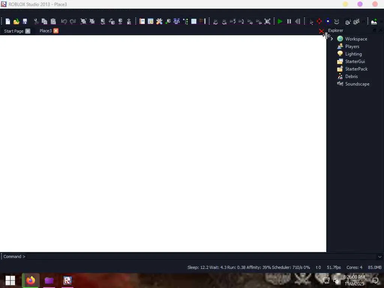Image resolution: width=384 pixels, height=288 pixels.
Task: Click the white 3D viewport area
Action: coord(163,144)
